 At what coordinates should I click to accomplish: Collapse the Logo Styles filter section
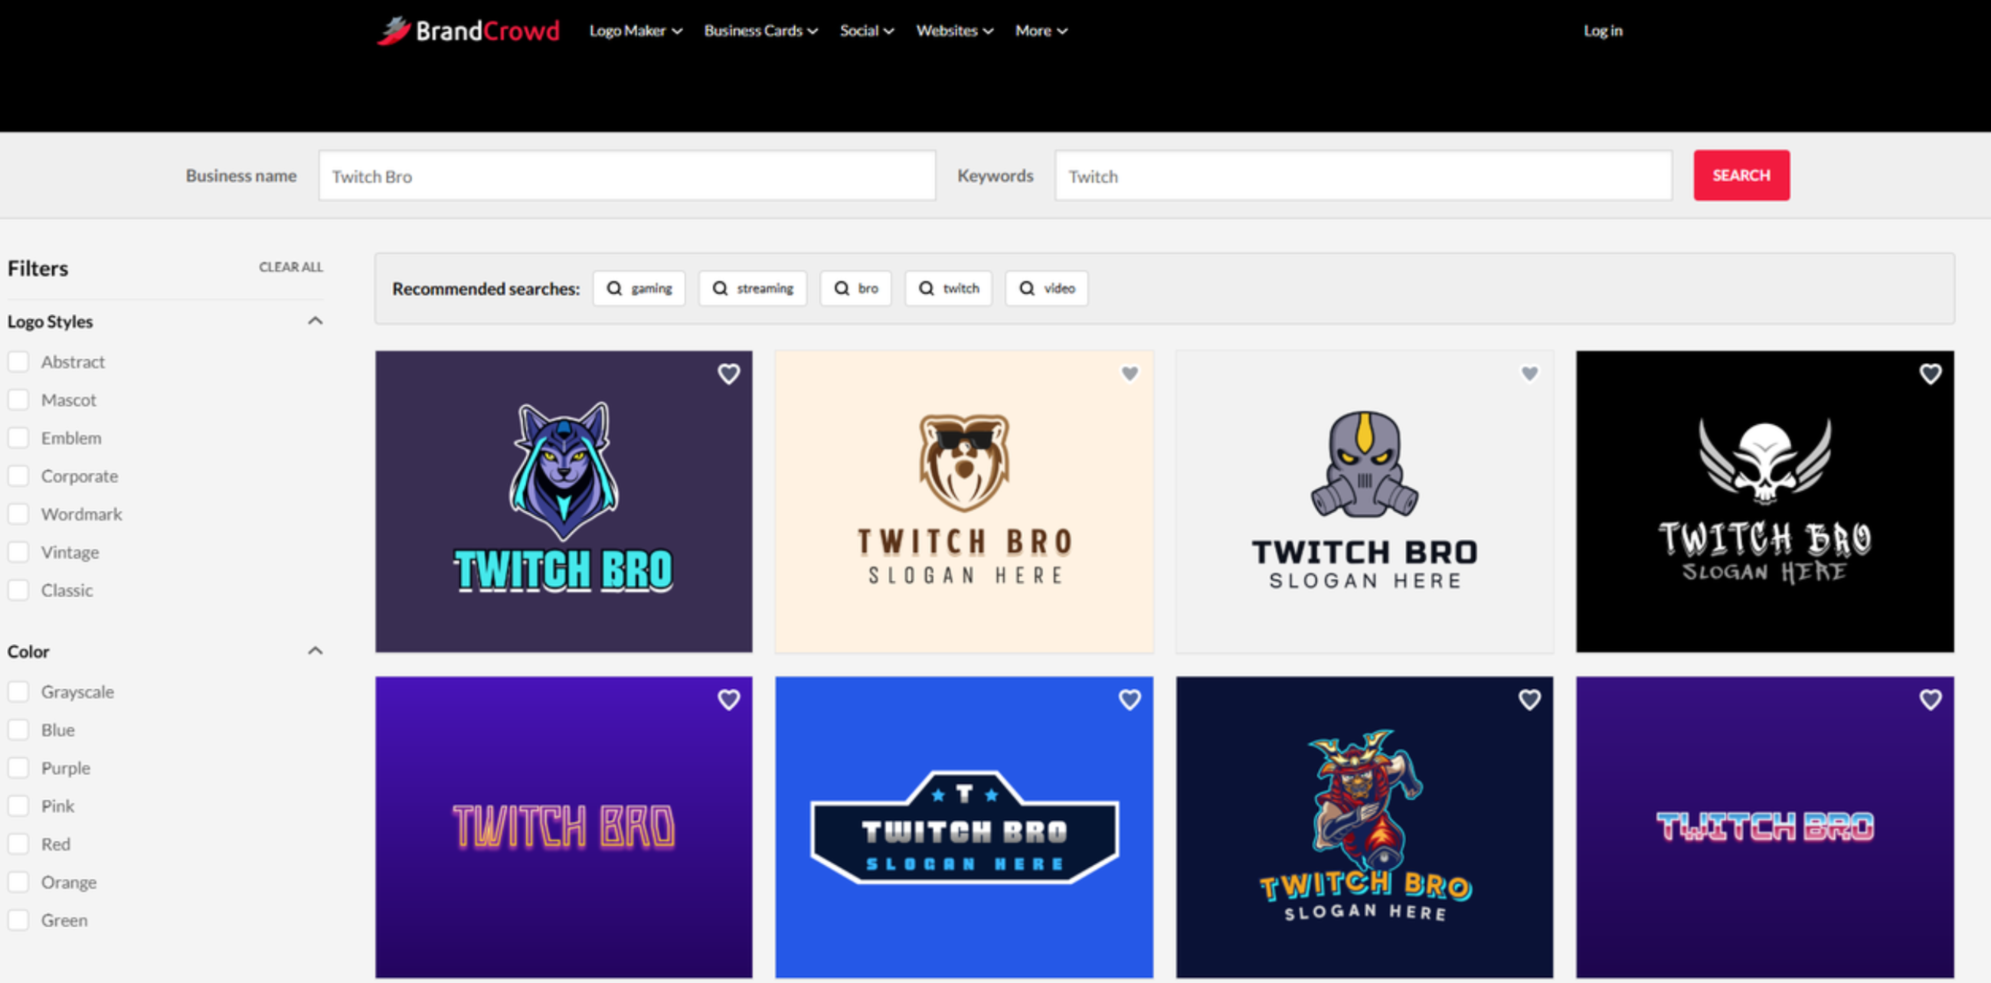pos(315,320)
